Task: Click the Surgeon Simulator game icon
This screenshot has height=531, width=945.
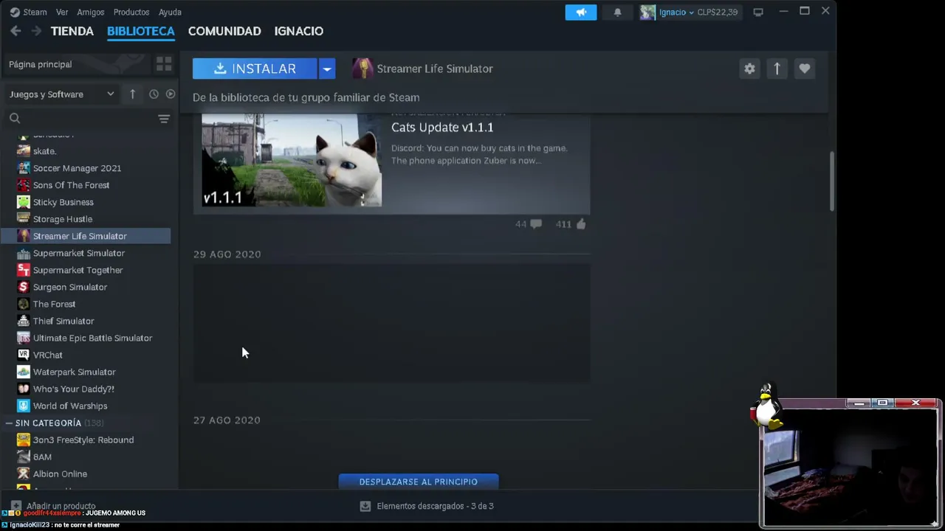Action: [x=24, y=287]
